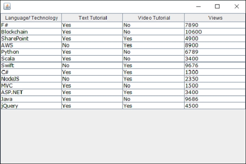Click the Java views cell showing 9686
Screen dimensions: 246x164
point(215,99)
